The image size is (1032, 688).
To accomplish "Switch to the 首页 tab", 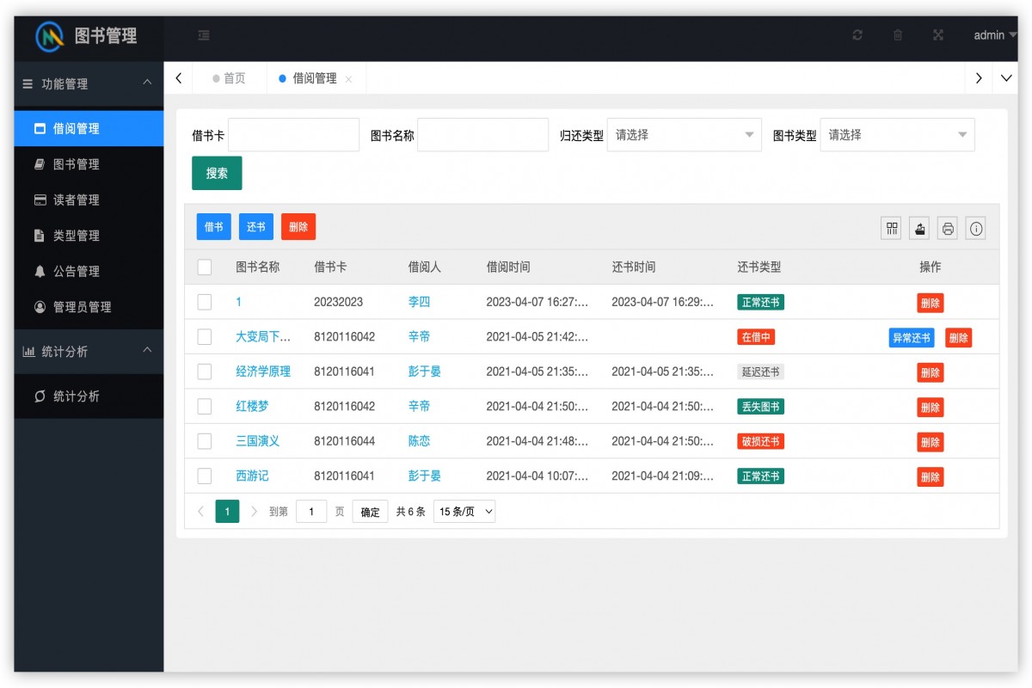I will (234, 77).
